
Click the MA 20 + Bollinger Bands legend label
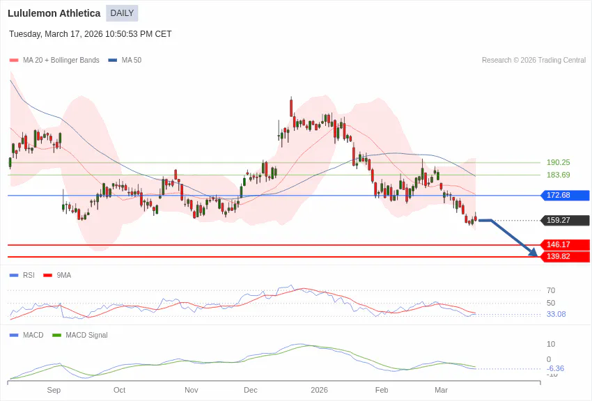coord(61,61)
